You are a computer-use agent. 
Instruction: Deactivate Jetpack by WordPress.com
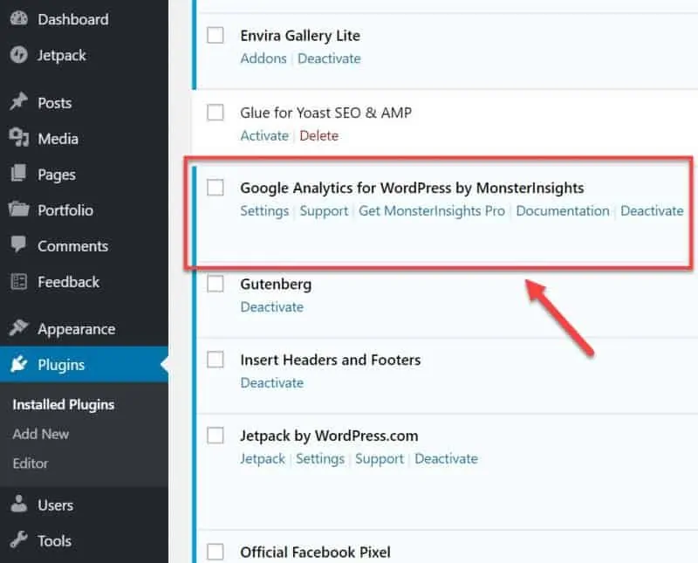point(446,458)
